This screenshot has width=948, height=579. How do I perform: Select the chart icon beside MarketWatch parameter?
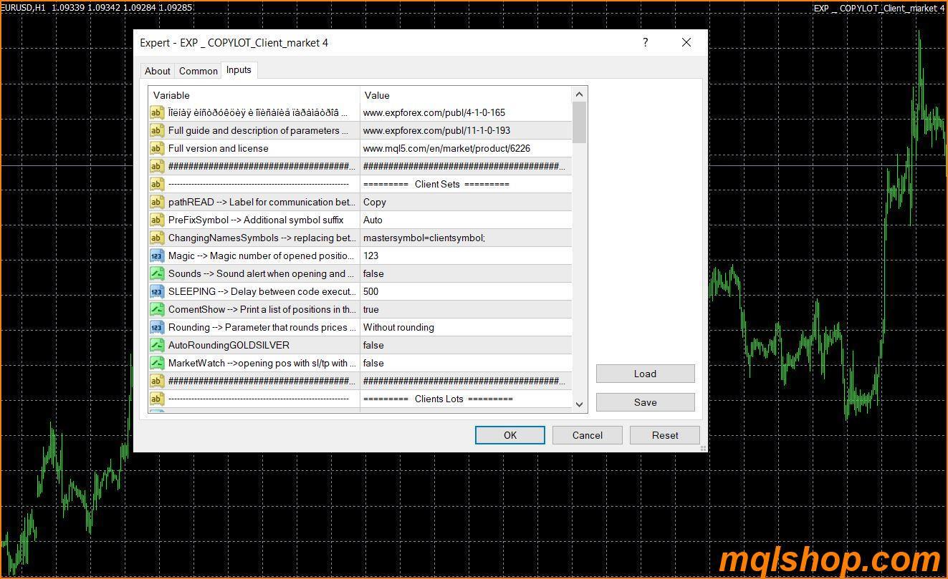click(x=156, y=363)
